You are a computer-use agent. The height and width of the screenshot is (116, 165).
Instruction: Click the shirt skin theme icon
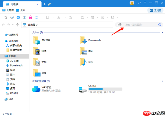[139, 3]
